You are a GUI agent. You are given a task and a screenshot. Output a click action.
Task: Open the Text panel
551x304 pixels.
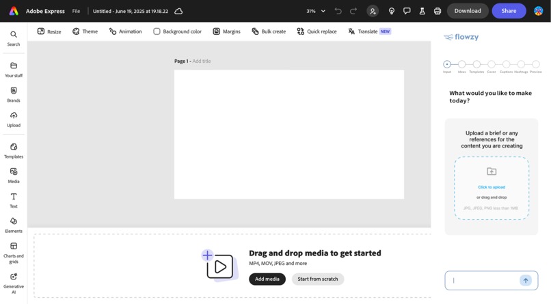pyautogui.click(x=14, y=200)
